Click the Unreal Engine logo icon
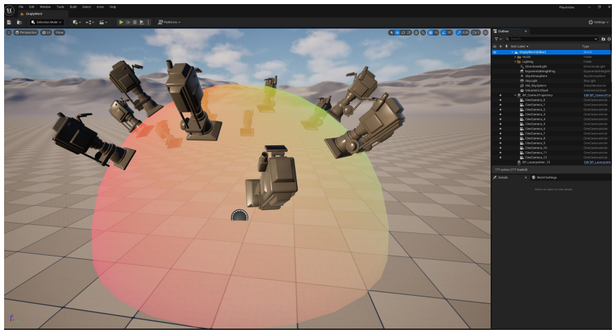This screenshot has width=616, height=334. coord(10,11)
